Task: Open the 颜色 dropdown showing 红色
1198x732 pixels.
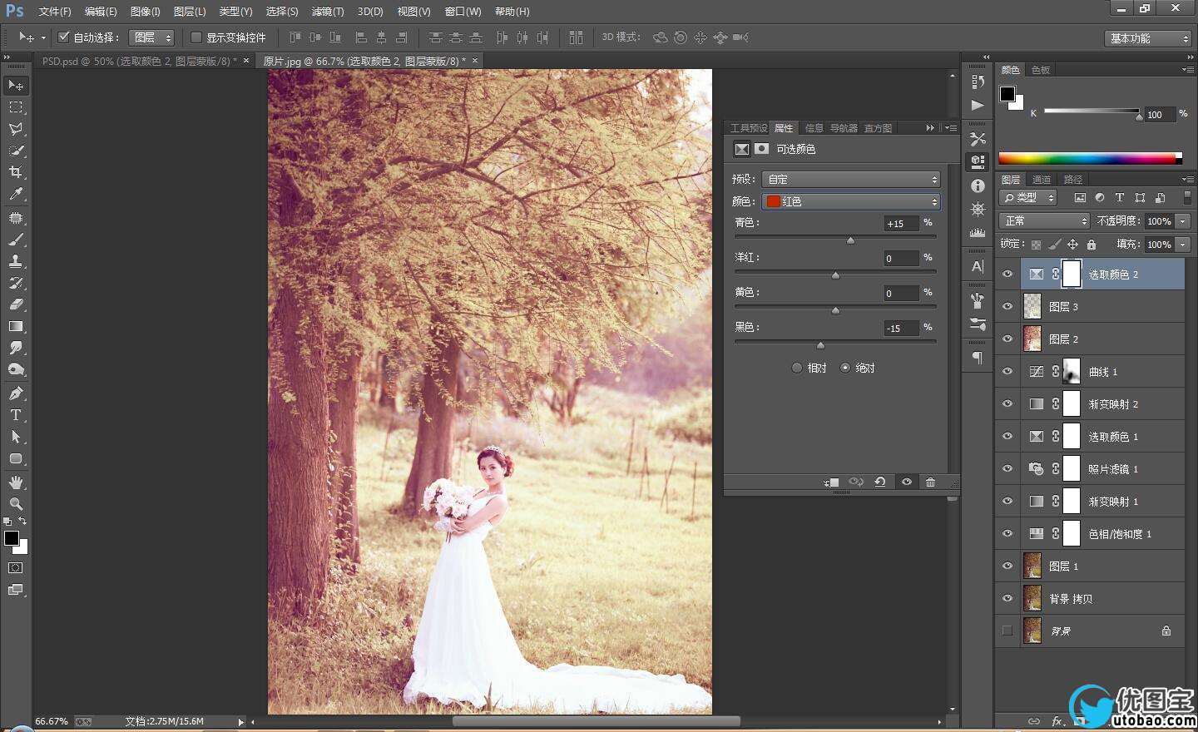Action: coord(851,201)
